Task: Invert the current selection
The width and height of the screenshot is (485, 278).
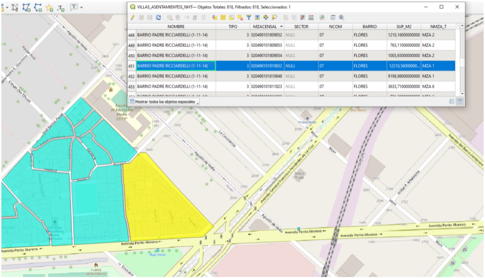Action: pos(231,18)
